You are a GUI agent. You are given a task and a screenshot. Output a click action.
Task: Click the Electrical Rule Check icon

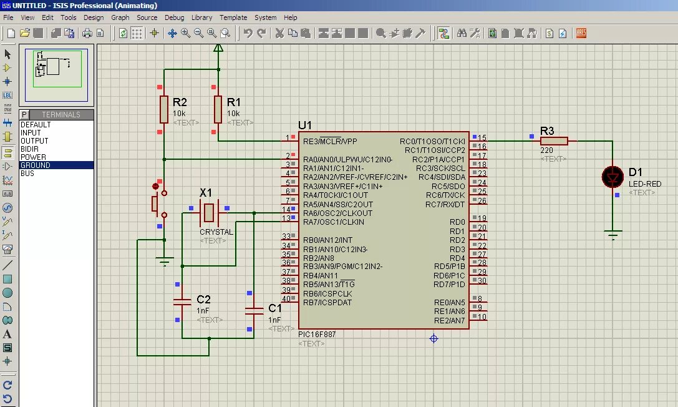tap(563, 33)
